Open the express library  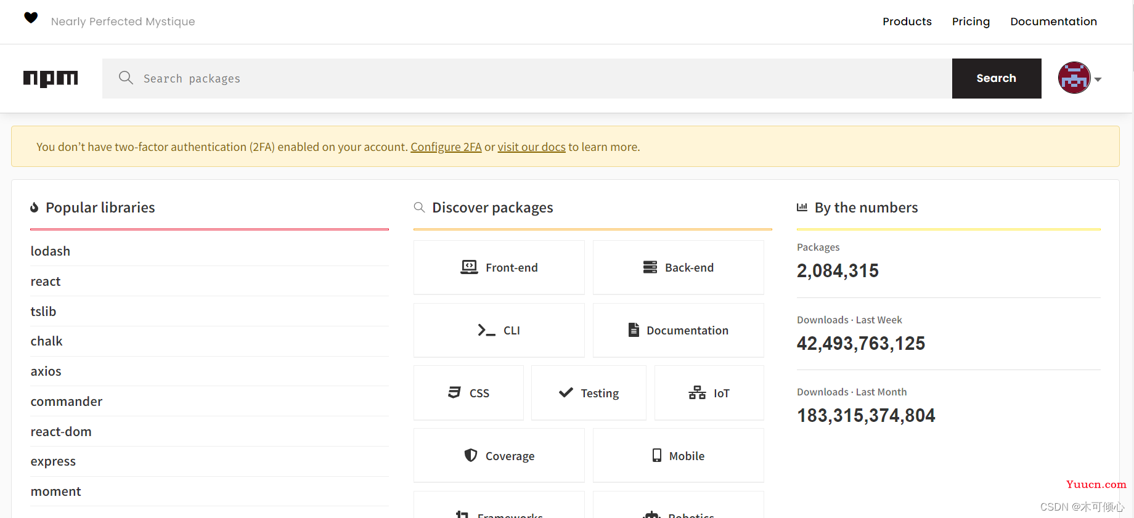click(x=53, y=461)
